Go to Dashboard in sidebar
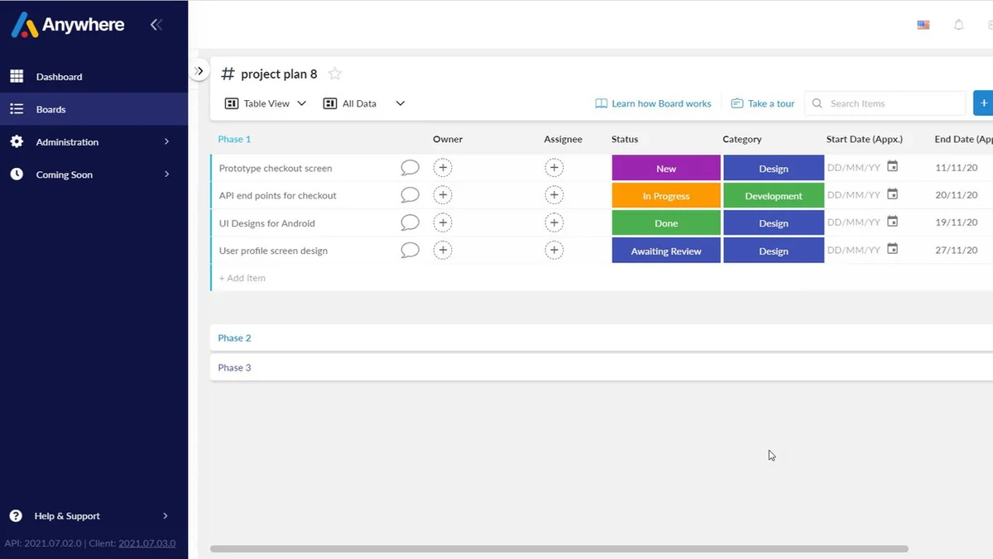The image size is (993, 559). (94, 77)
